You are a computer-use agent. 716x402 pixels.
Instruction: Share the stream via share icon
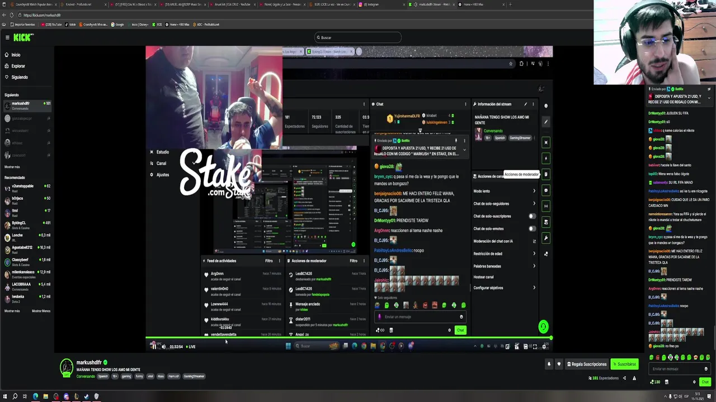[624, 378]
